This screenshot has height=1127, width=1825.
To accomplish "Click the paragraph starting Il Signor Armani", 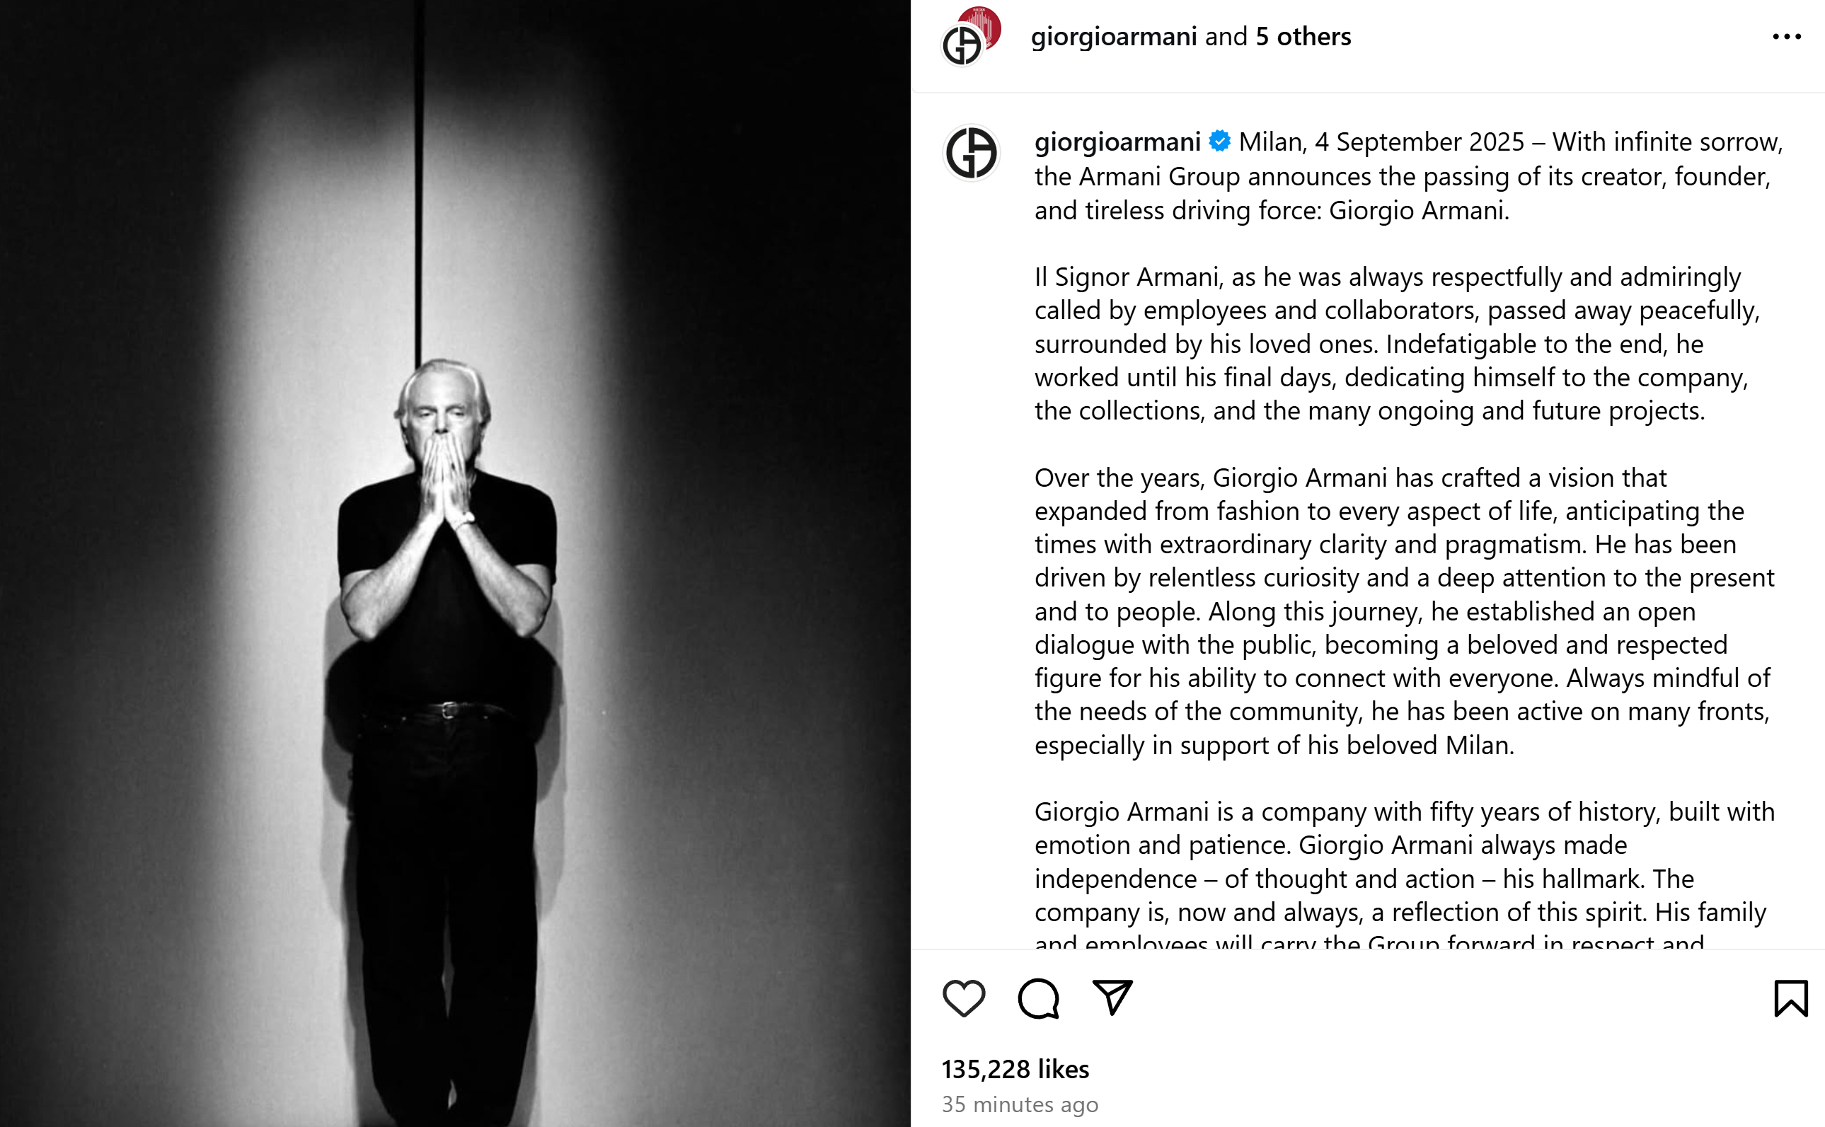I will click(x=1397, y=344).
